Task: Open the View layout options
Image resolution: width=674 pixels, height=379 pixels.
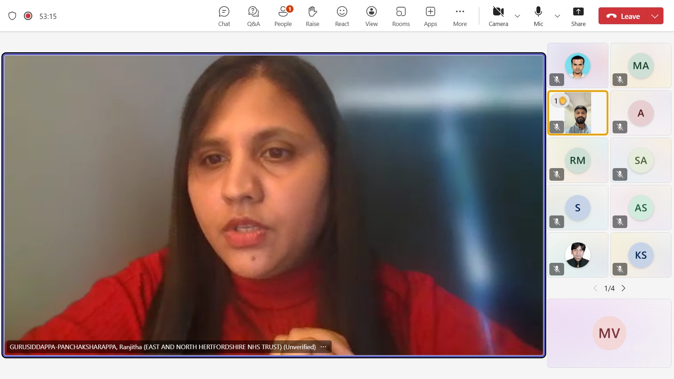Action: [x=371, y=16]
